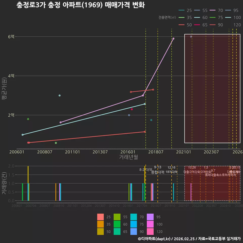
Task: Toggle the 75 entry in the top line legend
Action: pos(216,17)
